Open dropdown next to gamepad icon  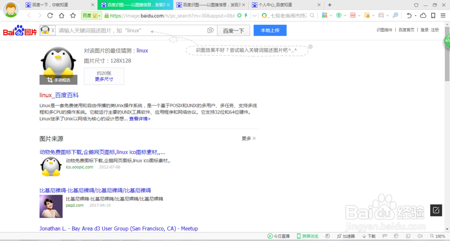point(387,15)
